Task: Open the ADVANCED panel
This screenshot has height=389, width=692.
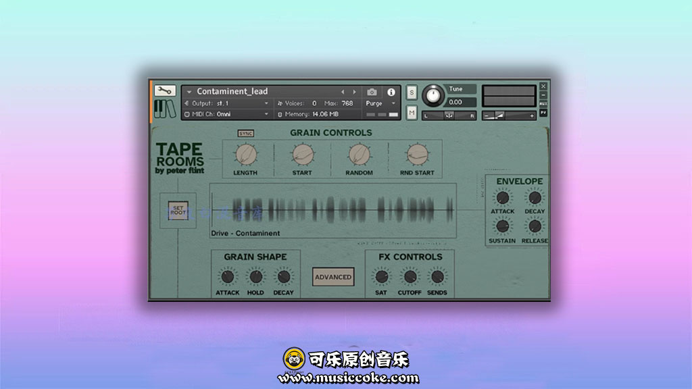Action: click(333, 277)
